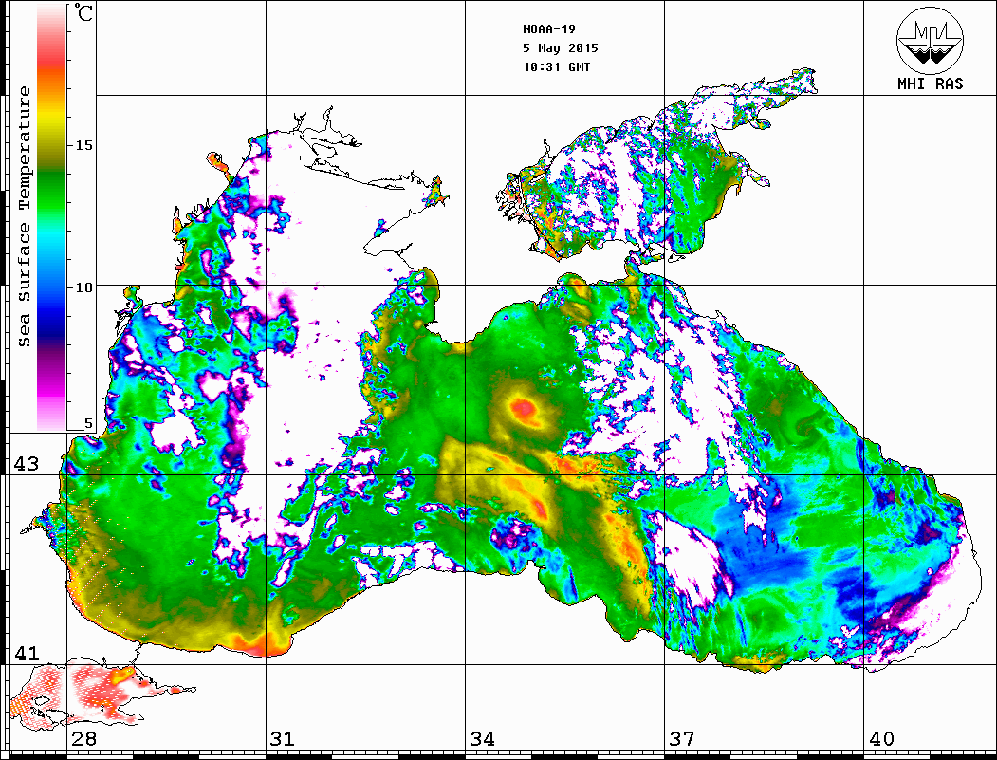
Task: Click the longitude label 34
Action: 482,738
